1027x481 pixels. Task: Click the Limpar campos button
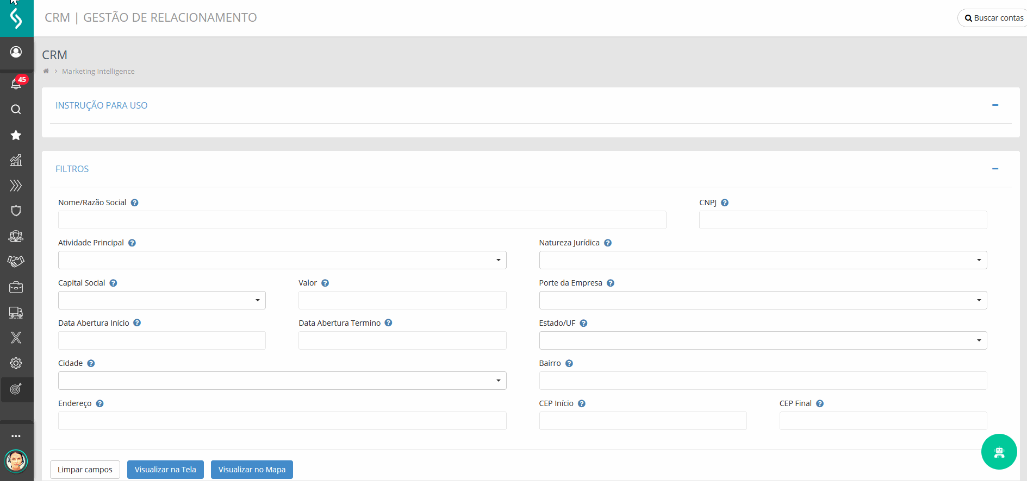pyautogui.click(x=85, y=470)
